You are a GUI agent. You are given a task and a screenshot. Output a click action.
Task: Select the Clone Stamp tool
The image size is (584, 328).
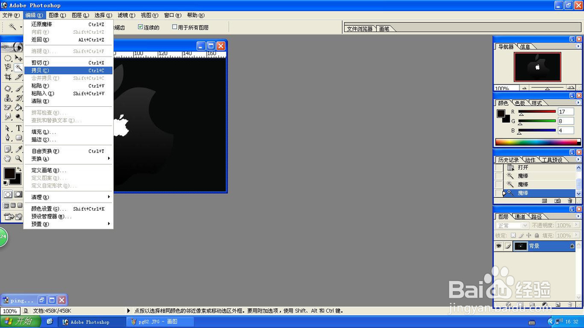(x=8, y=98)
